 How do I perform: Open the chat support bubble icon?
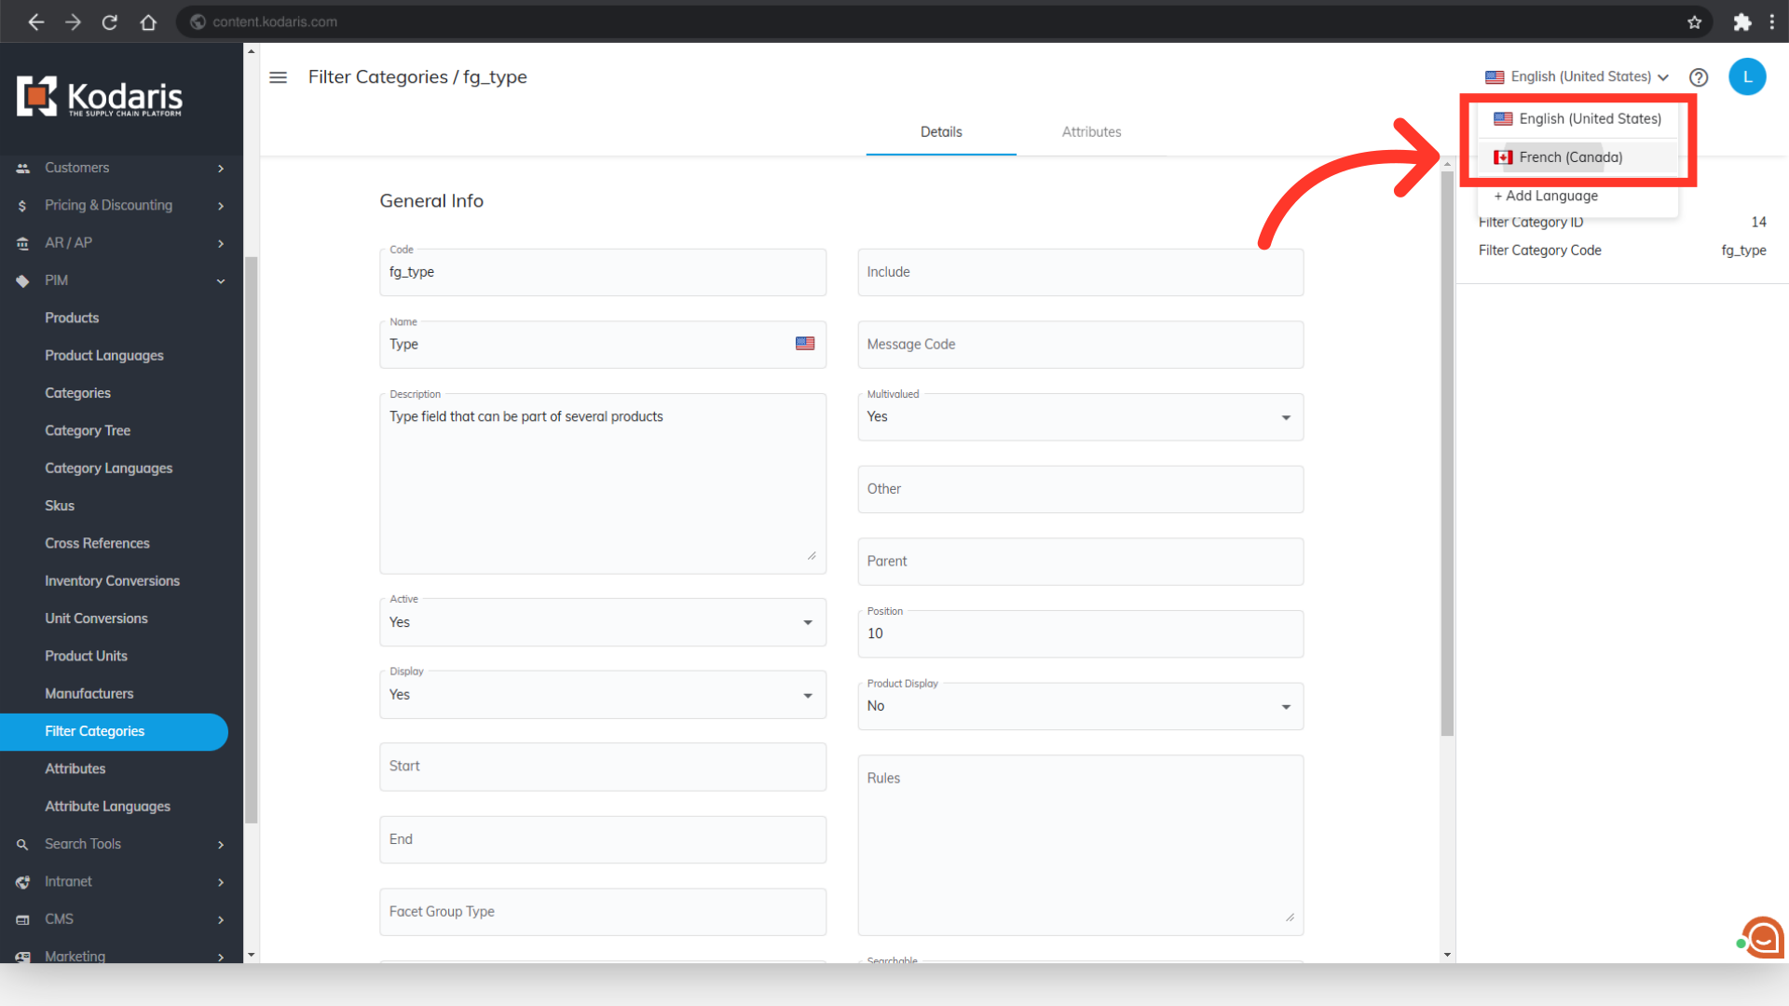click(x=1763, y=938)
